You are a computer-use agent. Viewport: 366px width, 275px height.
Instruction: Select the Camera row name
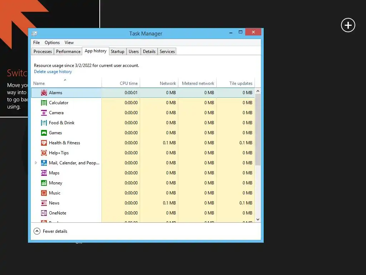[x=56, y=113]
